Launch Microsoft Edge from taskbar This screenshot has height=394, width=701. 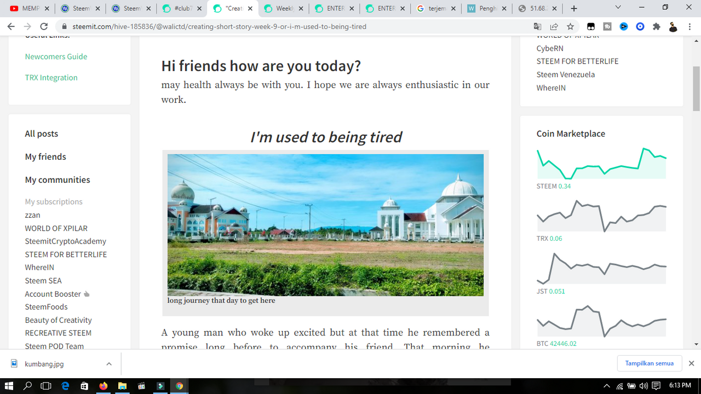pos(65,386)
